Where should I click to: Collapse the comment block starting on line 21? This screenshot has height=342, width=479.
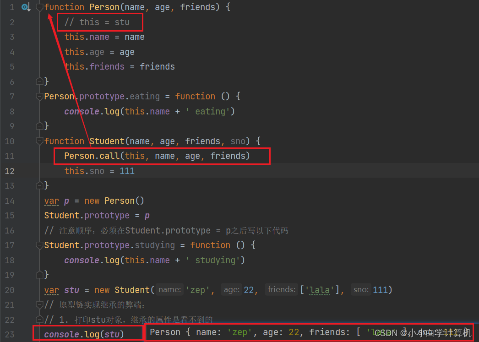point(39,305)
